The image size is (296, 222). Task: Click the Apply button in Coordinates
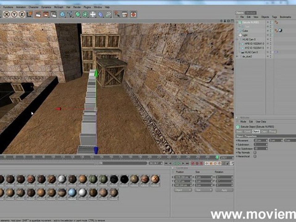tap(224, 190)
